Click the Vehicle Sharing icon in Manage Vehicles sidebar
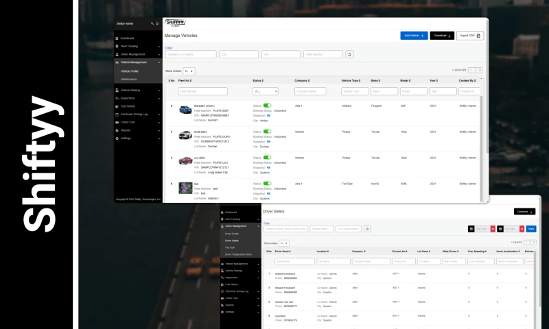549x329 pixels. coord(117,90)
